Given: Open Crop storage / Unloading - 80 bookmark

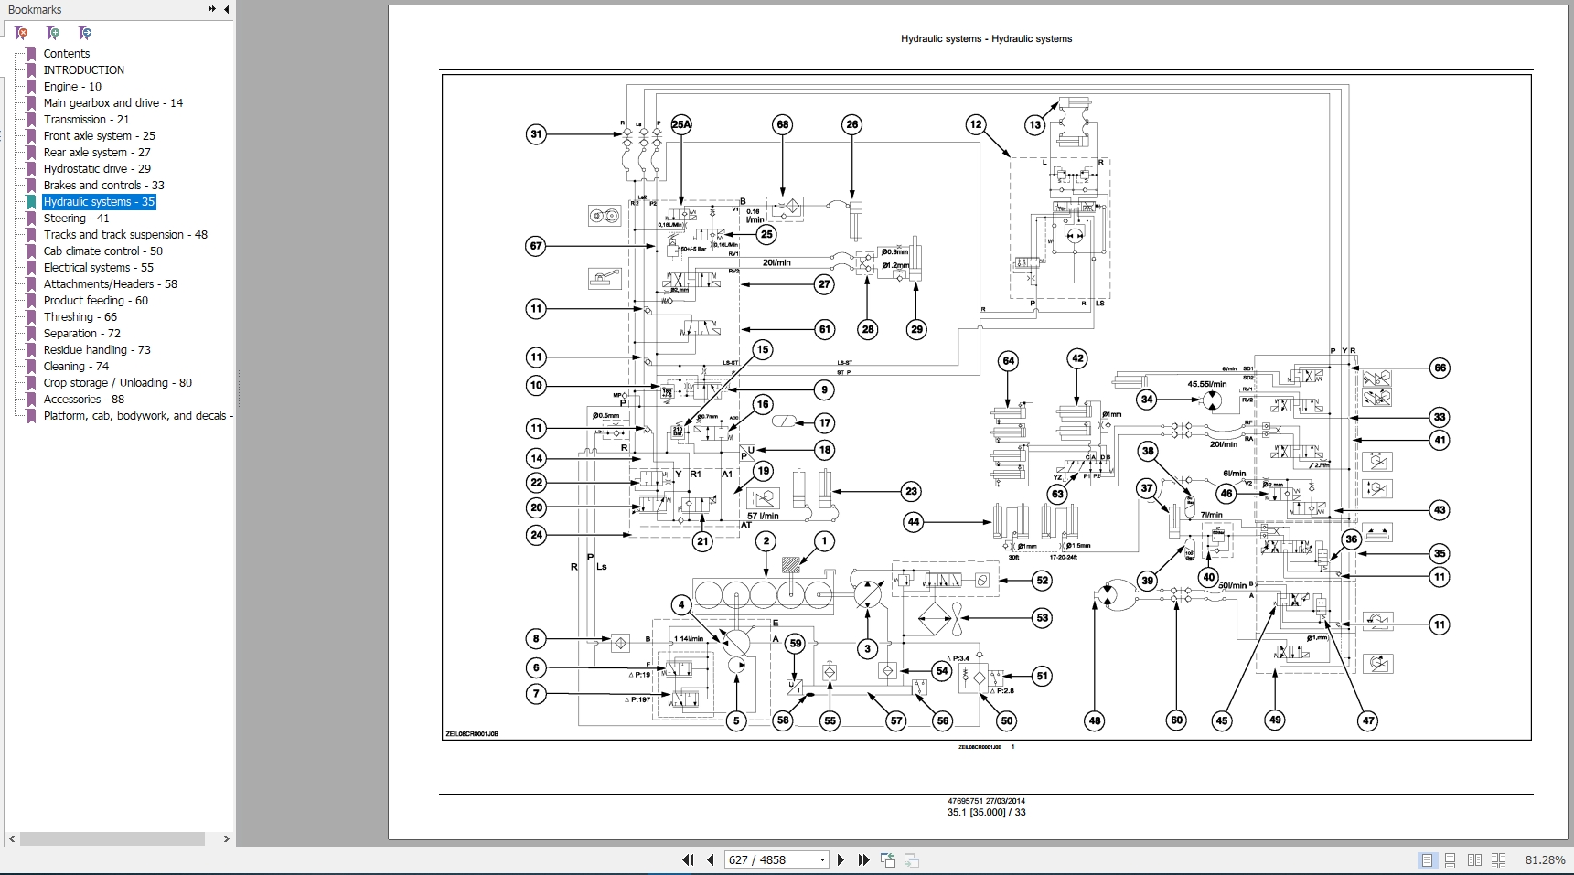Looking at the screenshot, I should (x=118, y=383).
